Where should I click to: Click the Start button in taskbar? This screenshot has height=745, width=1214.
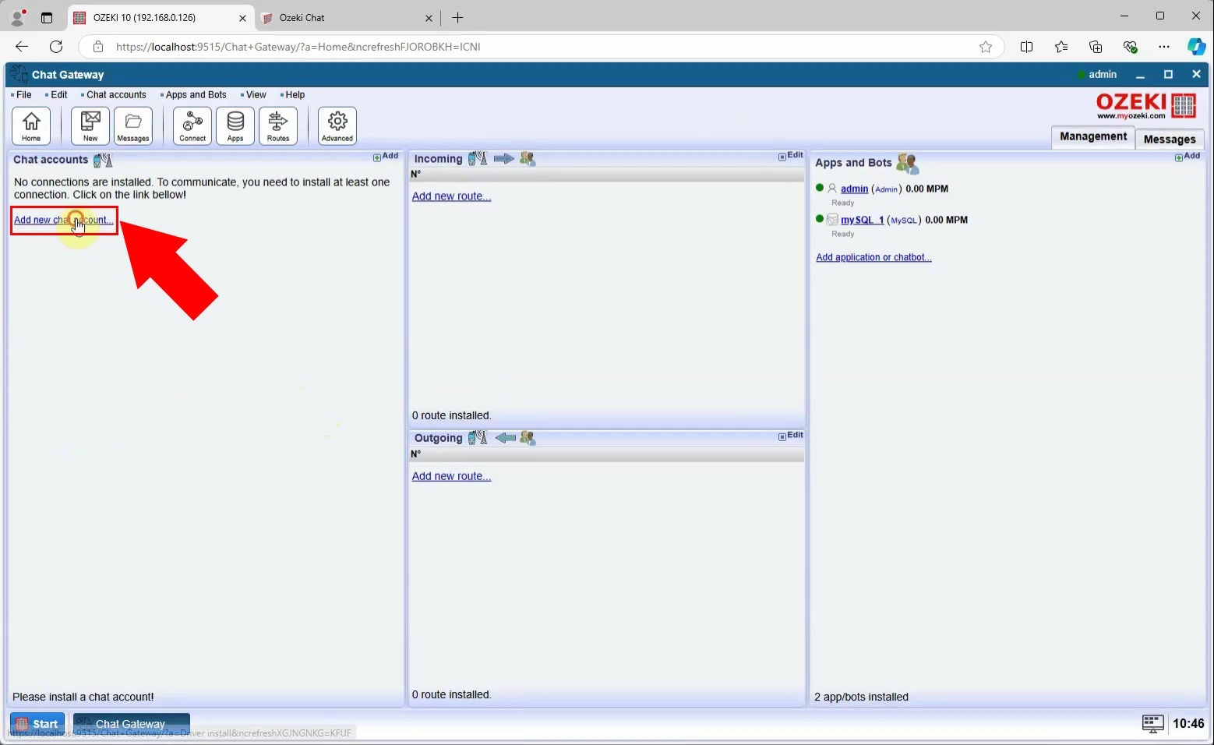(x=37, y=724)
